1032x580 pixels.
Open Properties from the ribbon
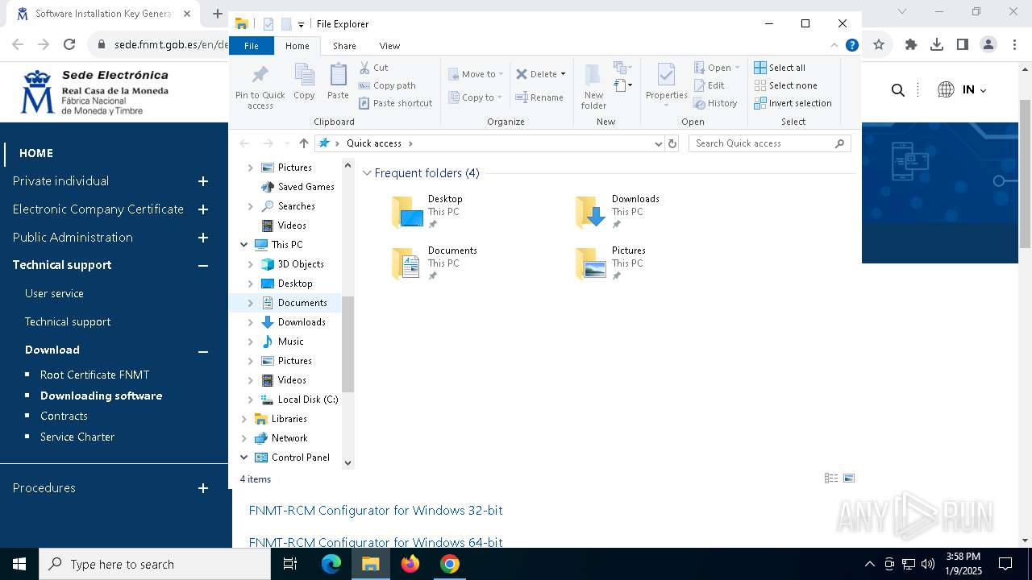666,86
